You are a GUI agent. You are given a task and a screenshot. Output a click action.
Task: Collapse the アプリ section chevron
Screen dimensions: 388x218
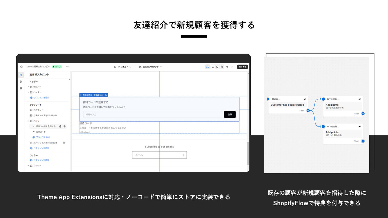28,121
